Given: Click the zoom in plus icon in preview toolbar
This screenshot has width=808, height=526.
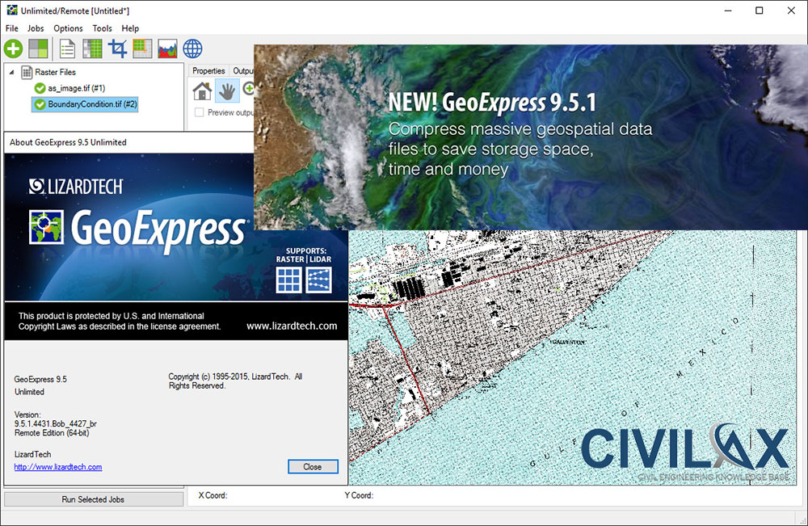Looking at the screenshot, I should [x=248, y=89].
